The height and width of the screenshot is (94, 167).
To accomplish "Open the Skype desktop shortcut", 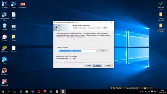I will (x=4, y=60).
